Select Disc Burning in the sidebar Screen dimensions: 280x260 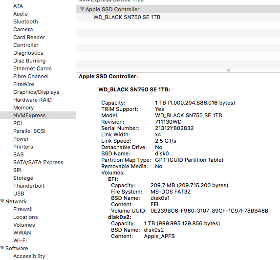pyautogui.click(x=29, y=61)
